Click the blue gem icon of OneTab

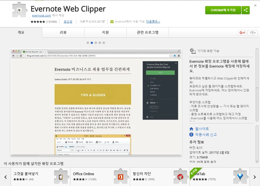tap(240, 177)
